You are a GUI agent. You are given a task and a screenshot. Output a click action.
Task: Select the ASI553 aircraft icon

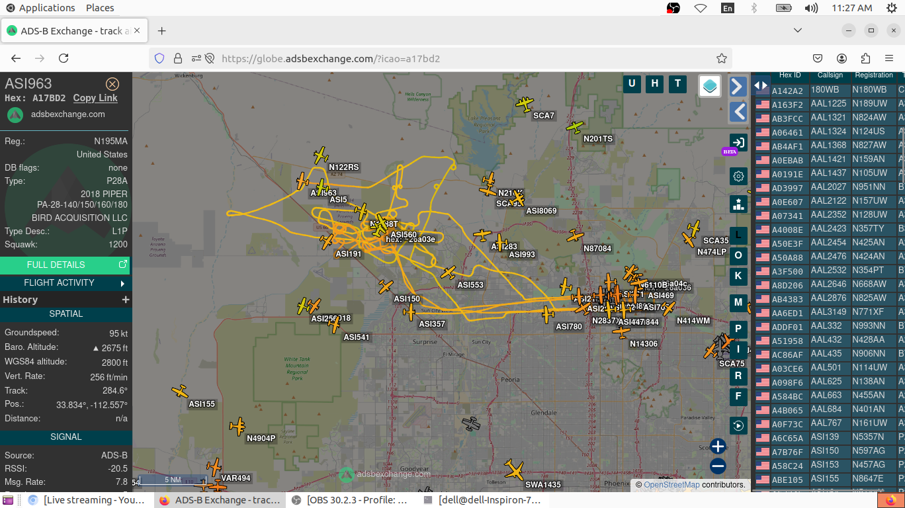[x=449, y=273]
